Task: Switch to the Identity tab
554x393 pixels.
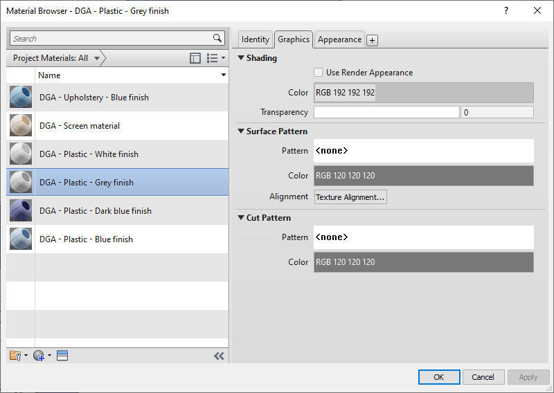Action: tap(256, 39)
